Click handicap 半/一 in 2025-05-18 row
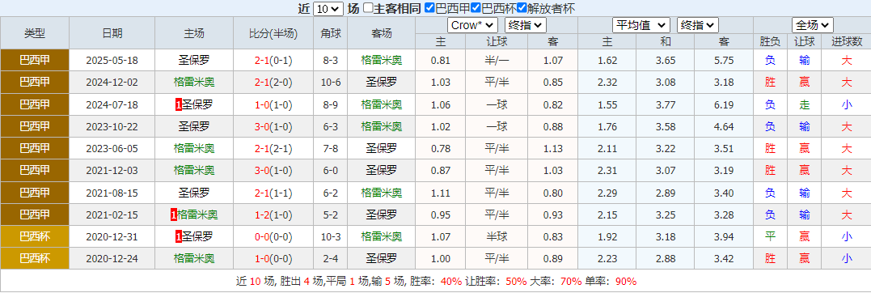871x293 pixels. [497, 60]
